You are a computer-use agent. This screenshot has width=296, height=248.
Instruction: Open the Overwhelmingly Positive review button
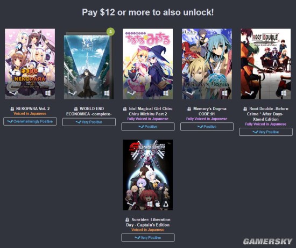(x=30, y=121)
